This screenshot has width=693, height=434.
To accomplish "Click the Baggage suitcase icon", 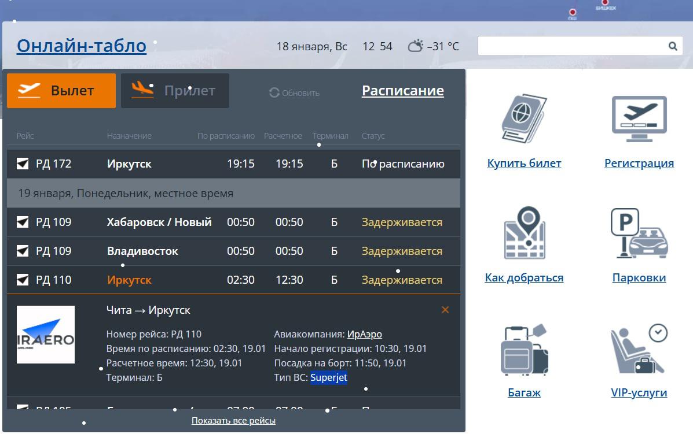I will pyautogui.click(x=523, y=350).
